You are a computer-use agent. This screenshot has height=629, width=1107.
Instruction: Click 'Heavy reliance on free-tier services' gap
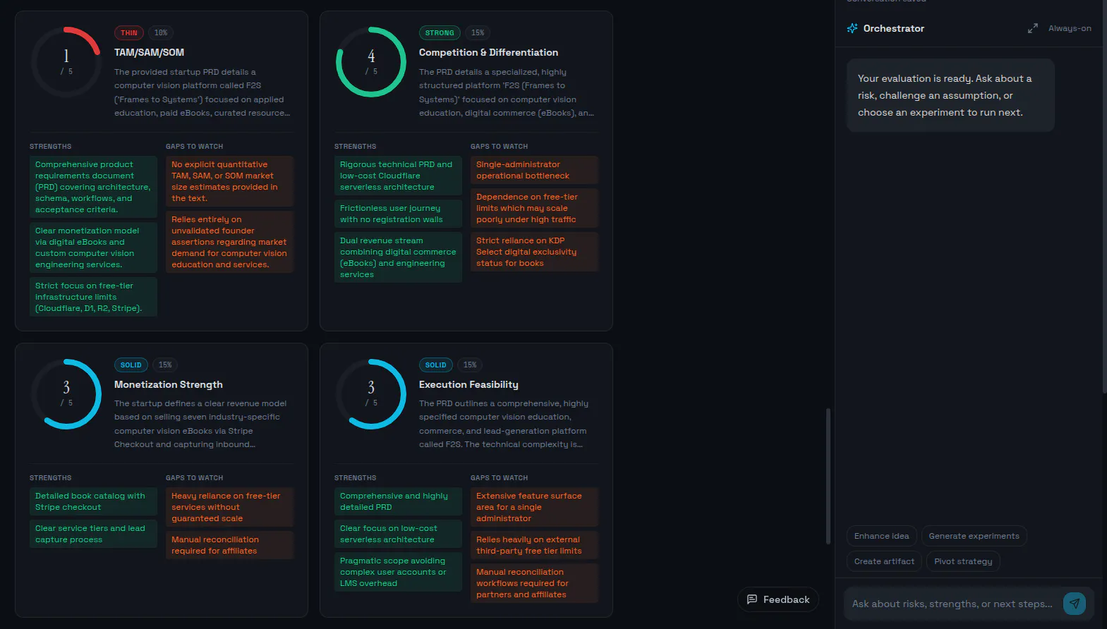229,507
